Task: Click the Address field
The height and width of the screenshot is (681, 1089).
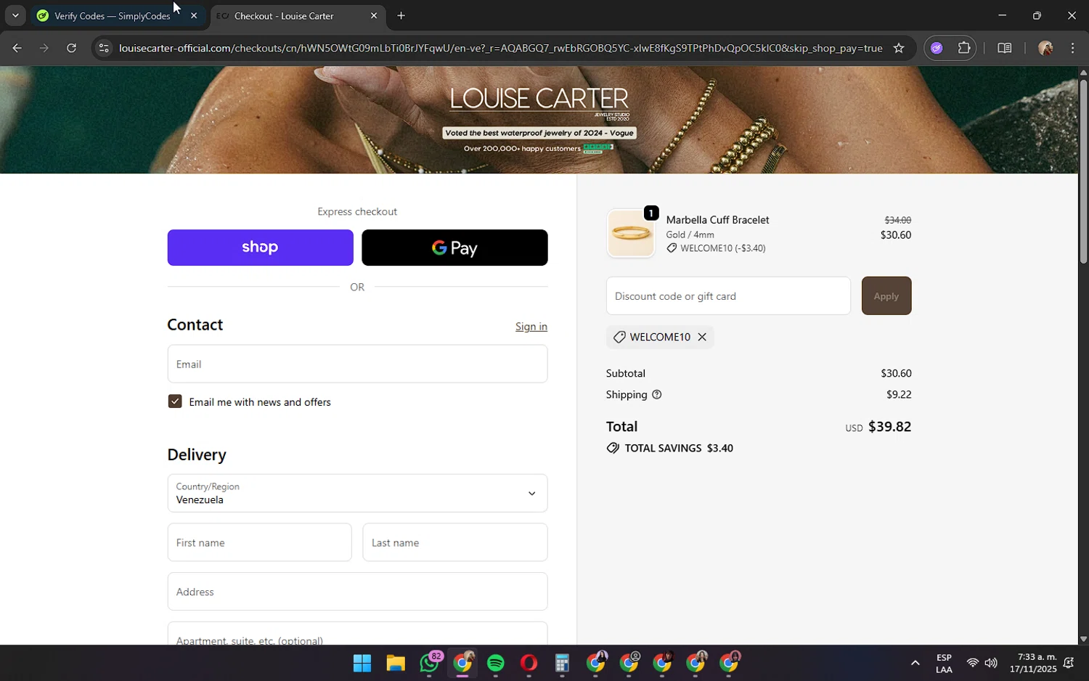Action: tap(357, 592)
